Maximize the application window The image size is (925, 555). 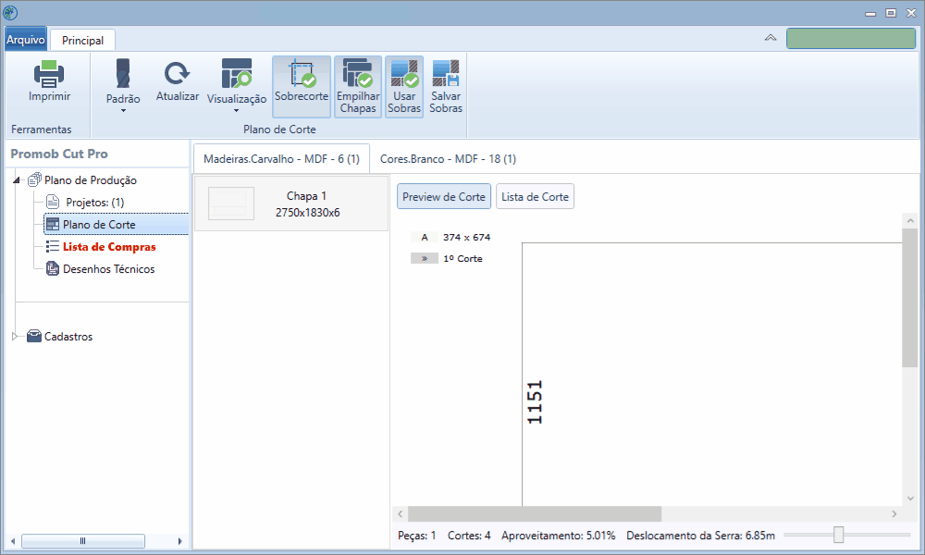[891, 13]
